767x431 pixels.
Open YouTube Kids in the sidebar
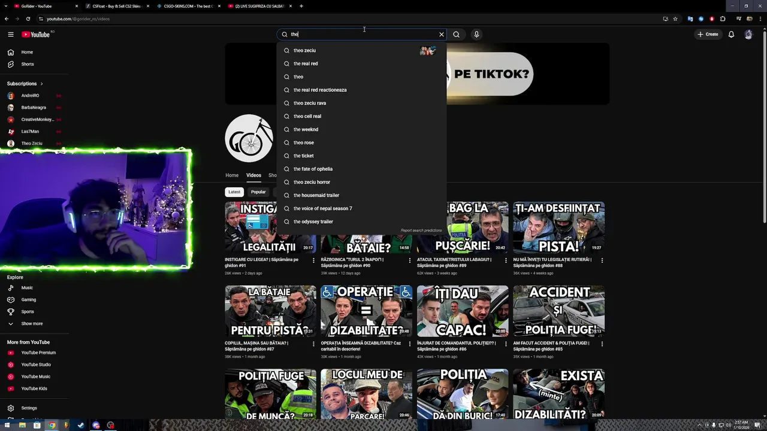point(34,388)
